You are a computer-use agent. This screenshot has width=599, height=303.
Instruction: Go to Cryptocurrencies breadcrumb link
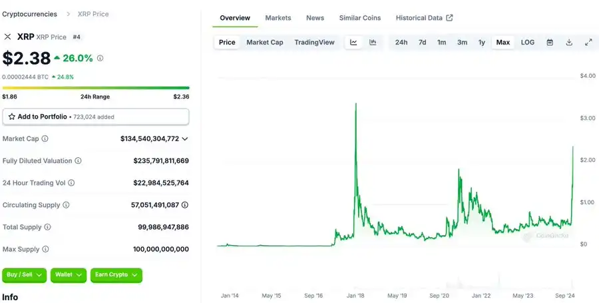point(29,14)
